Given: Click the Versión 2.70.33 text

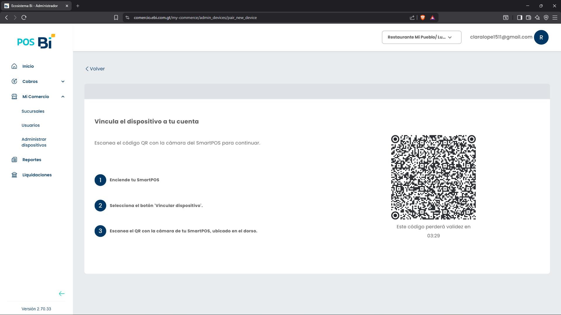Looking at the screenshot, I should point(36,309).
